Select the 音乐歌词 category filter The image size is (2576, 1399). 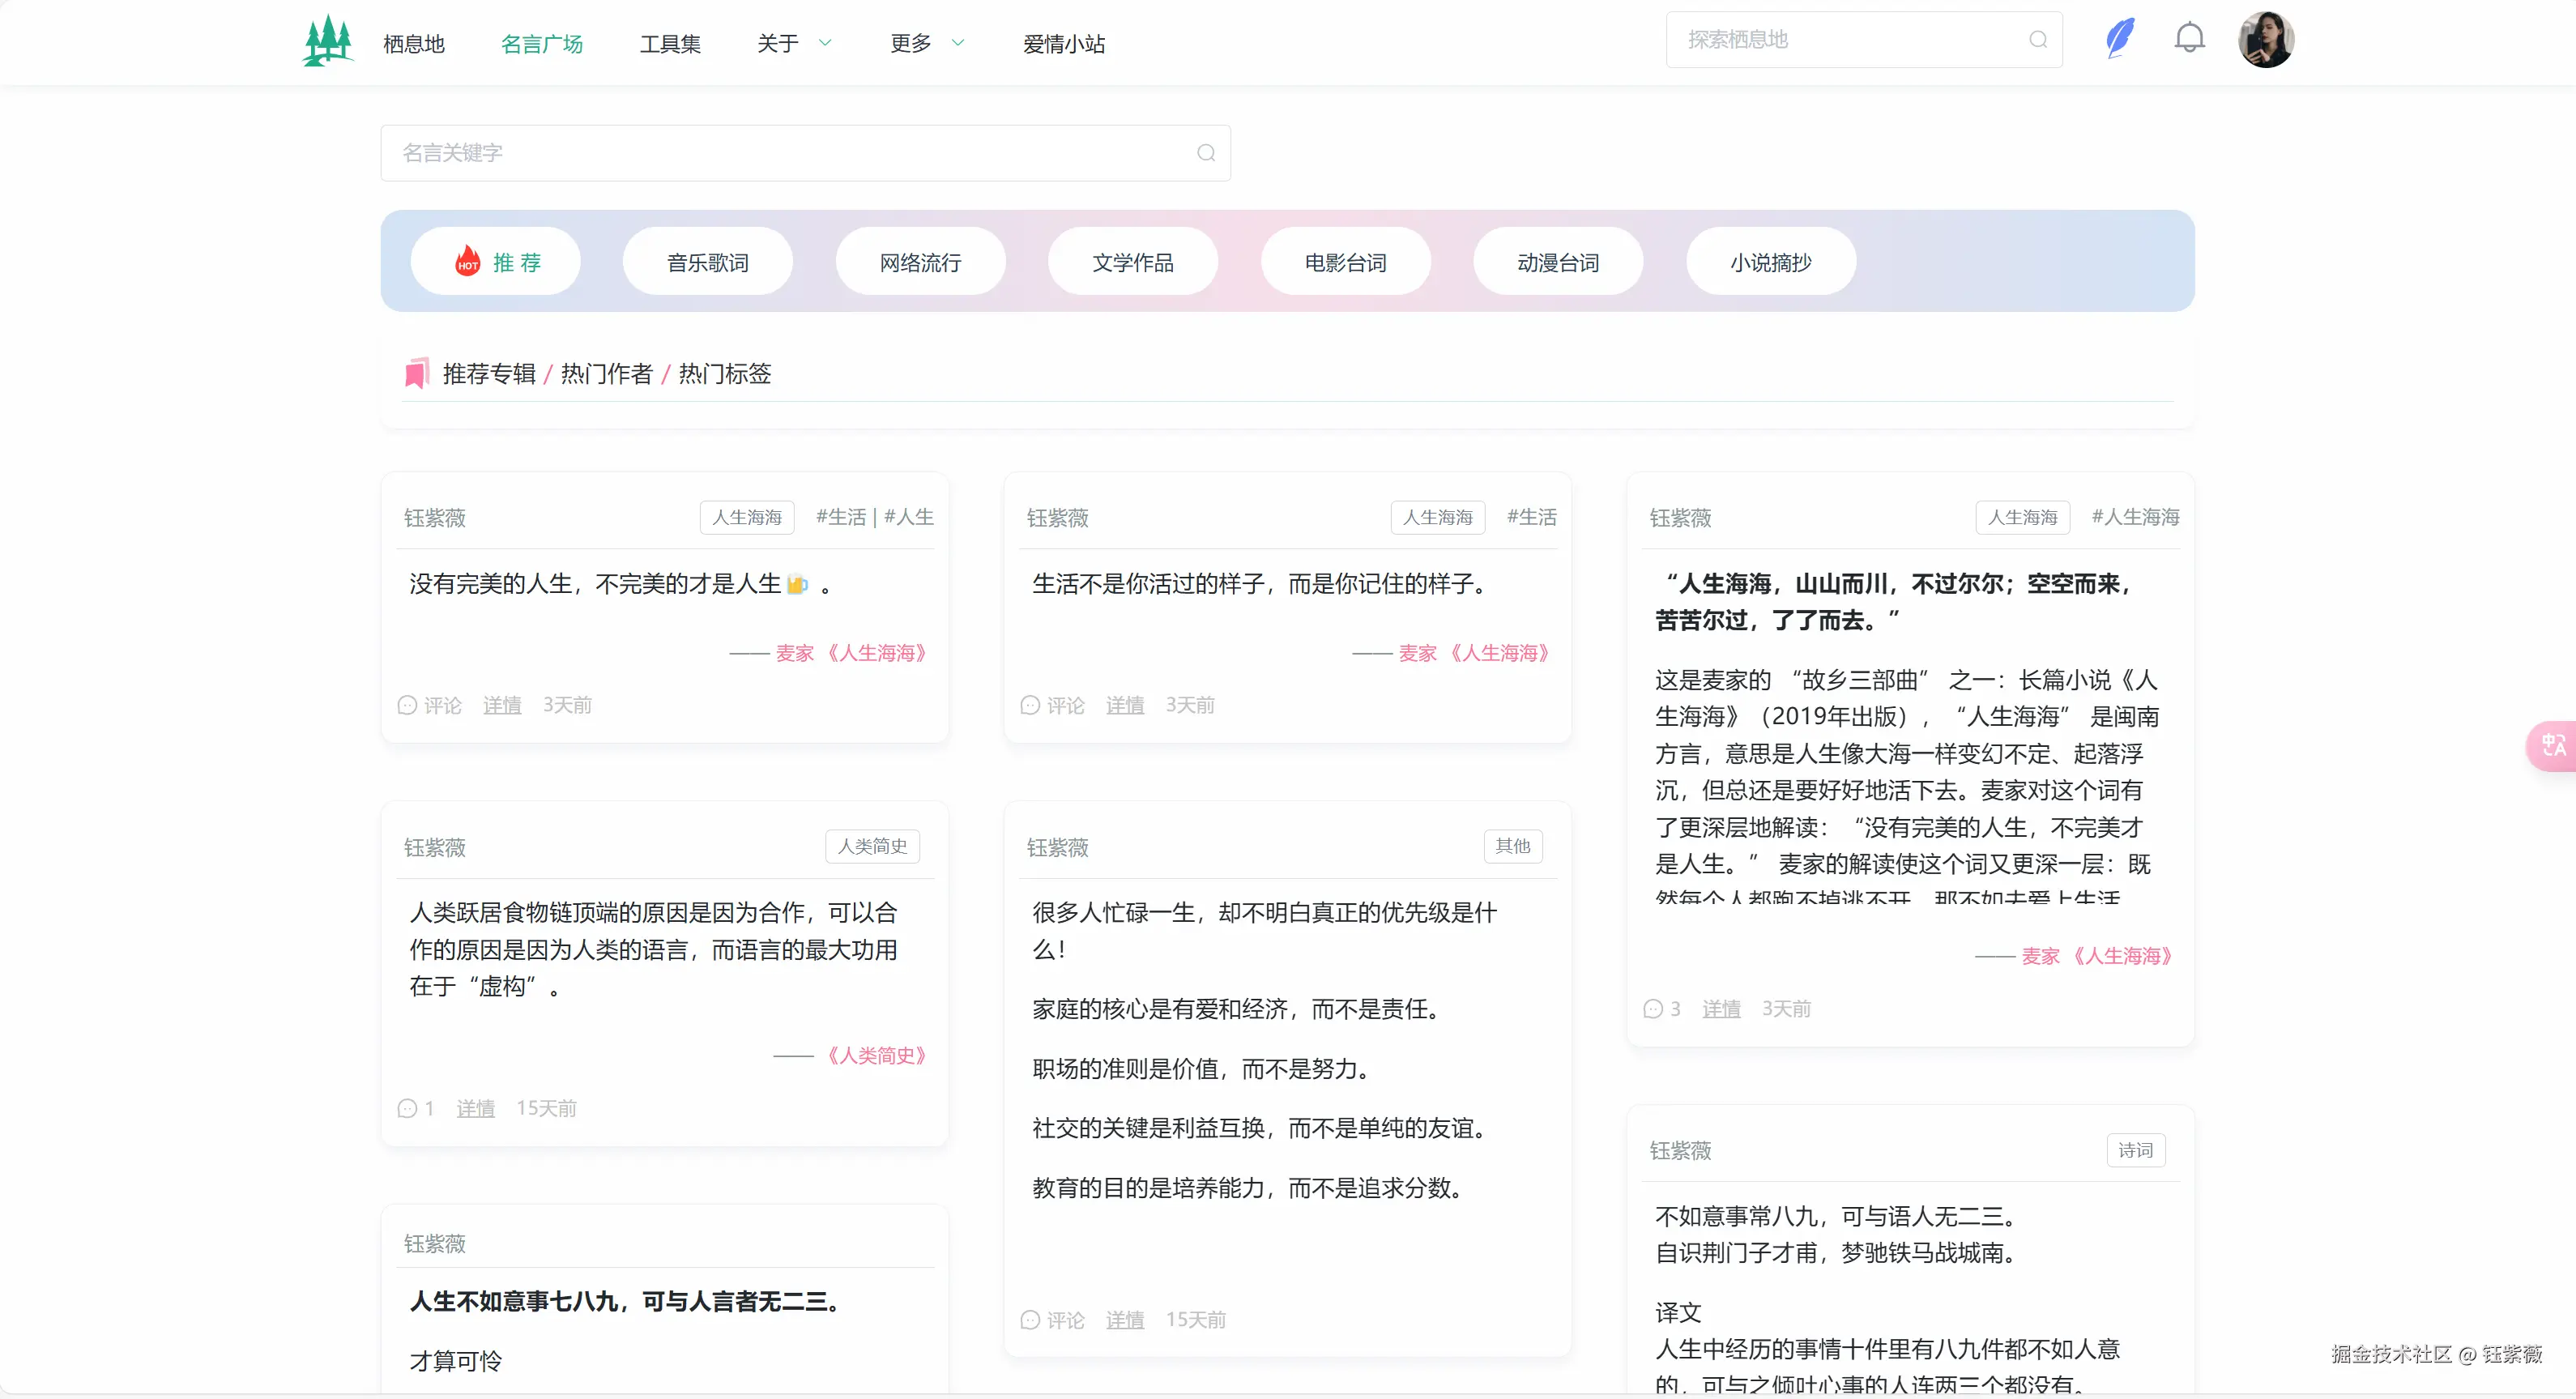tap(707, 261)
